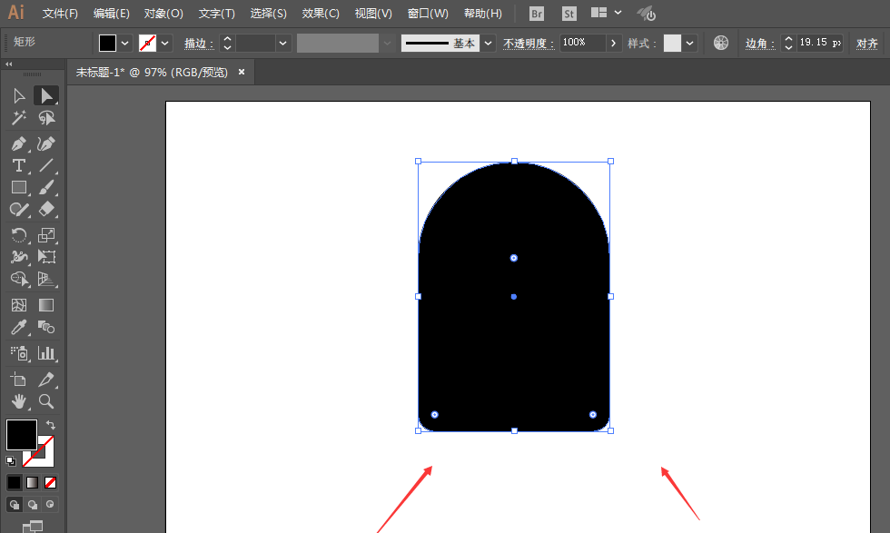Image resolution: width=890 pixels, height=533 pixels.
Task: Open the 对象(O) menu
Action: tap(163, 14)
